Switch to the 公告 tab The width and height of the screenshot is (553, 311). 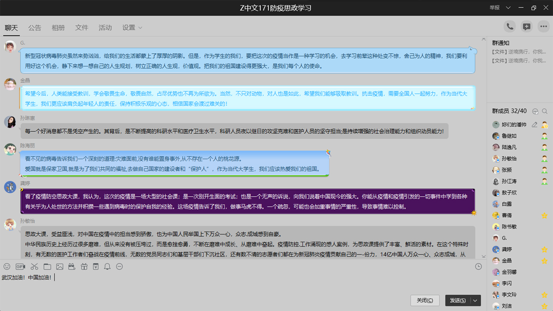(35, 28)
